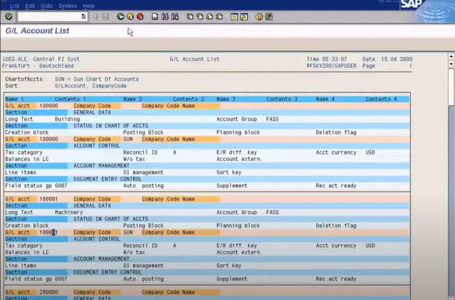Go back with the green Back arrow
This screenshot has height=300, width=455.
(120, 16)
